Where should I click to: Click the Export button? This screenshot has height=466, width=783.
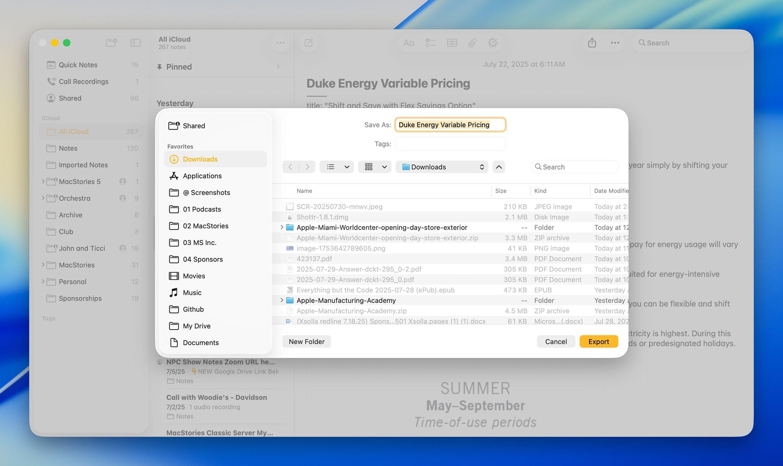[599, 341]
